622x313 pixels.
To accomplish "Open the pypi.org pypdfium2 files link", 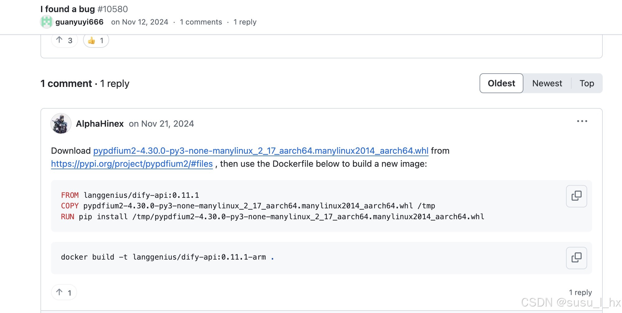I will pos(132,164).
